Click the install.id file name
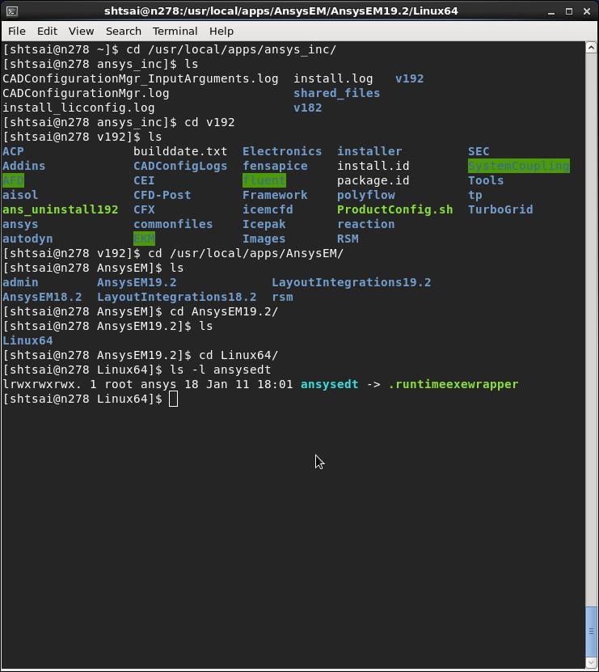This screenshot has height=672, width=599. click(373, 166)
